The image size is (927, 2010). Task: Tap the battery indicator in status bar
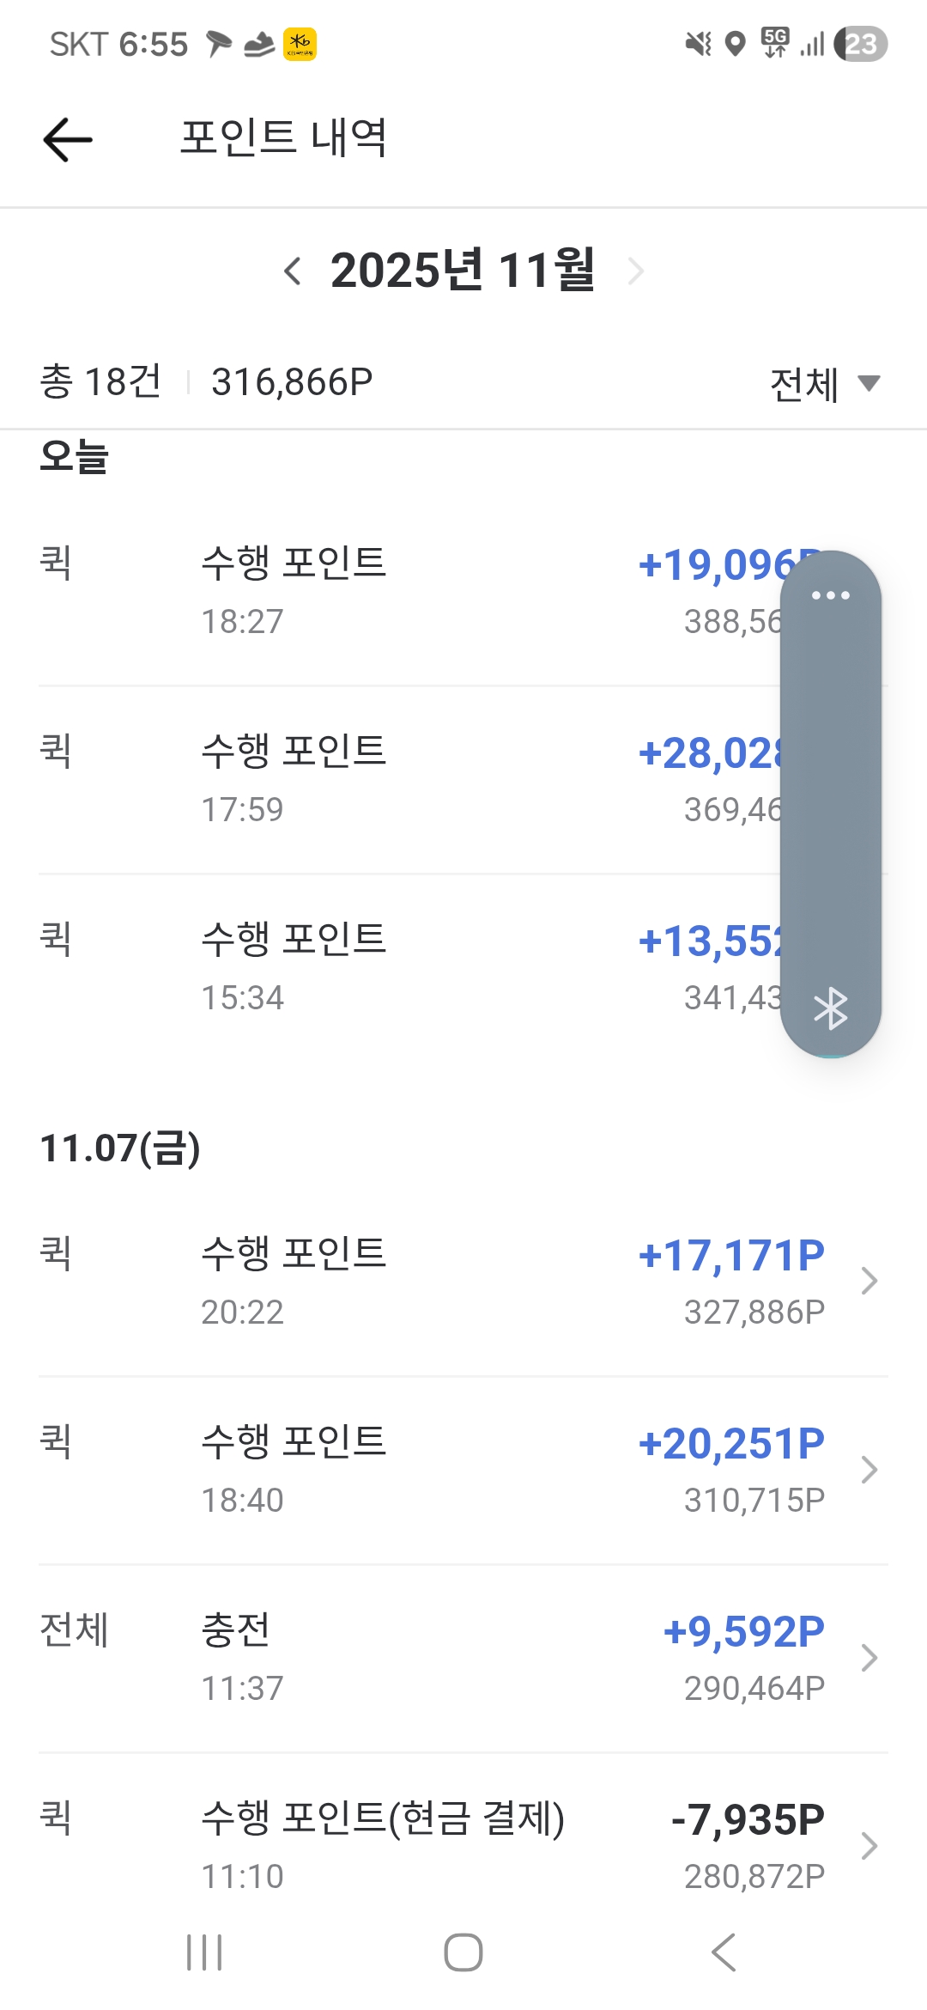coord(861,44)
